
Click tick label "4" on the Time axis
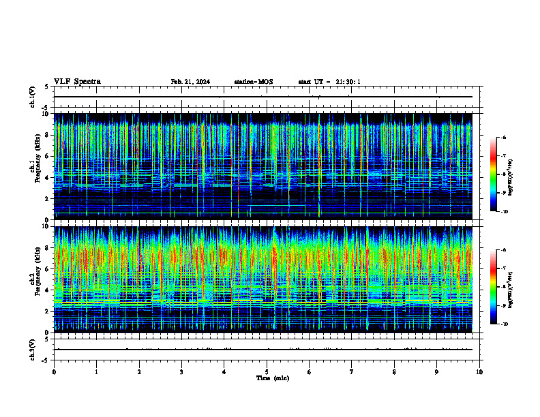[224, 372]
